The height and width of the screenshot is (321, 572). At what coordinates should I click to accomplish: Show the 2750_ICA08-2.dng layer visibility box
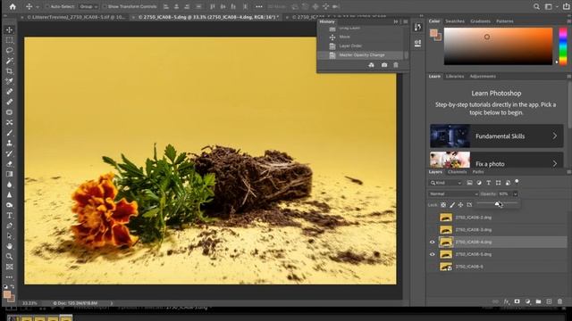[433, 218]
